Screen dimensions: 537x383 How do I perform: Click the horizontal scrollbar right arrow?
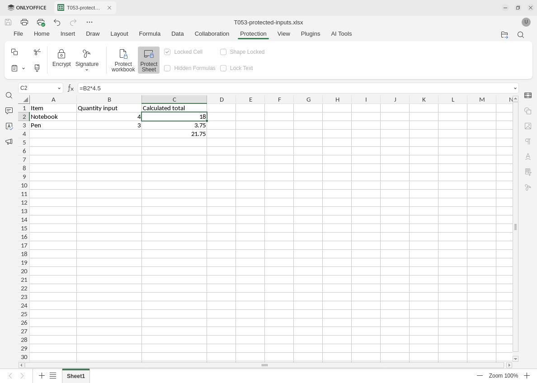[x=509, y=365]
